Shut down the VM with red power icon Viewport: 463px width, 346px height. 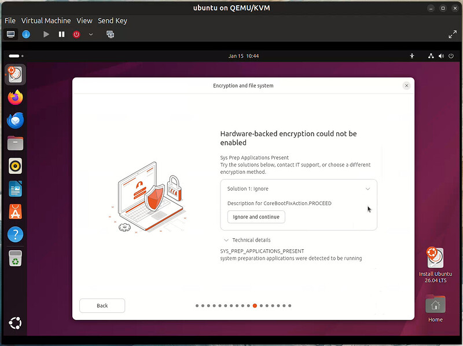[x=76, y=34]
